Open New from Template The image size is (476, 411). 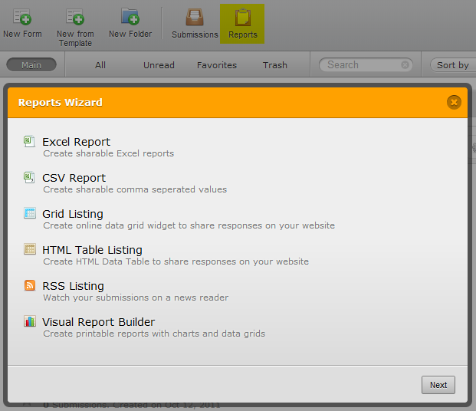[x=75, y=17]
